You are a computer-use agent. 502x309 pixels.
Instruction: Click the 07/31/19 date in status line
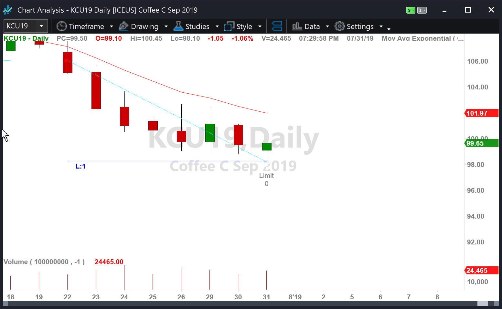[360, 38]
